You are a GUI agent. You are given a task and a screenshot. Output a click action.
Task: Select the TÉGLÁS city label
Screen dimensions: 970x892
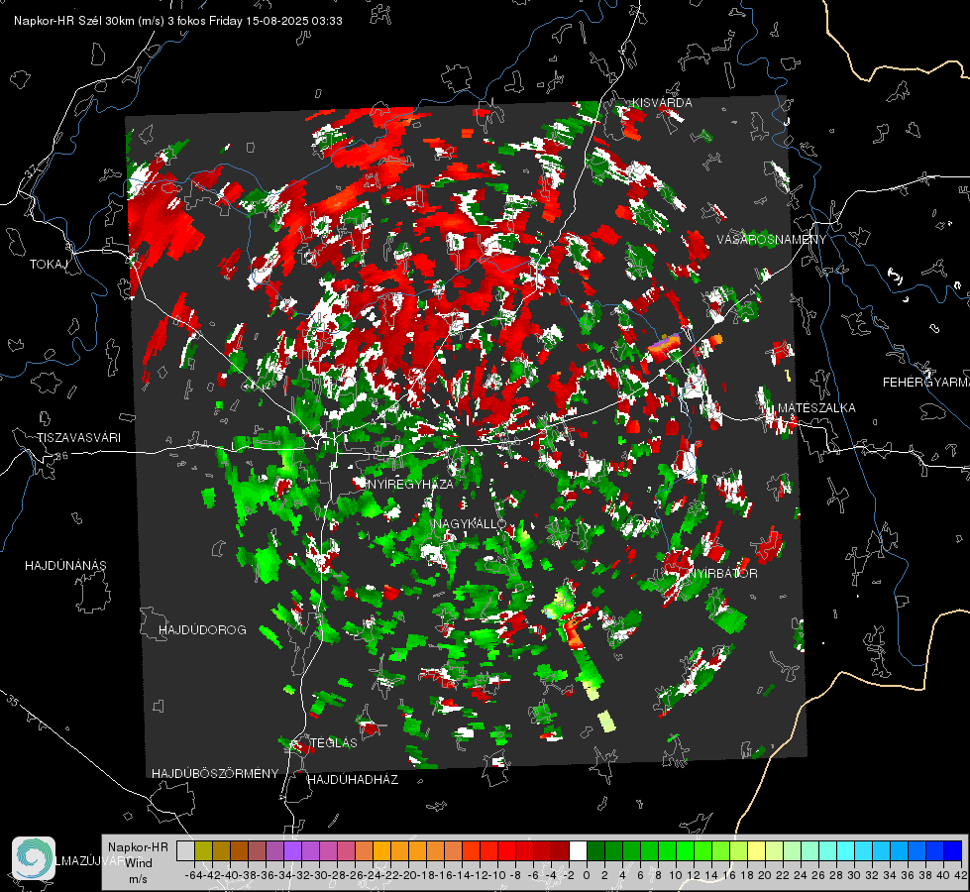pyautogui.click(x=334, y=743)
